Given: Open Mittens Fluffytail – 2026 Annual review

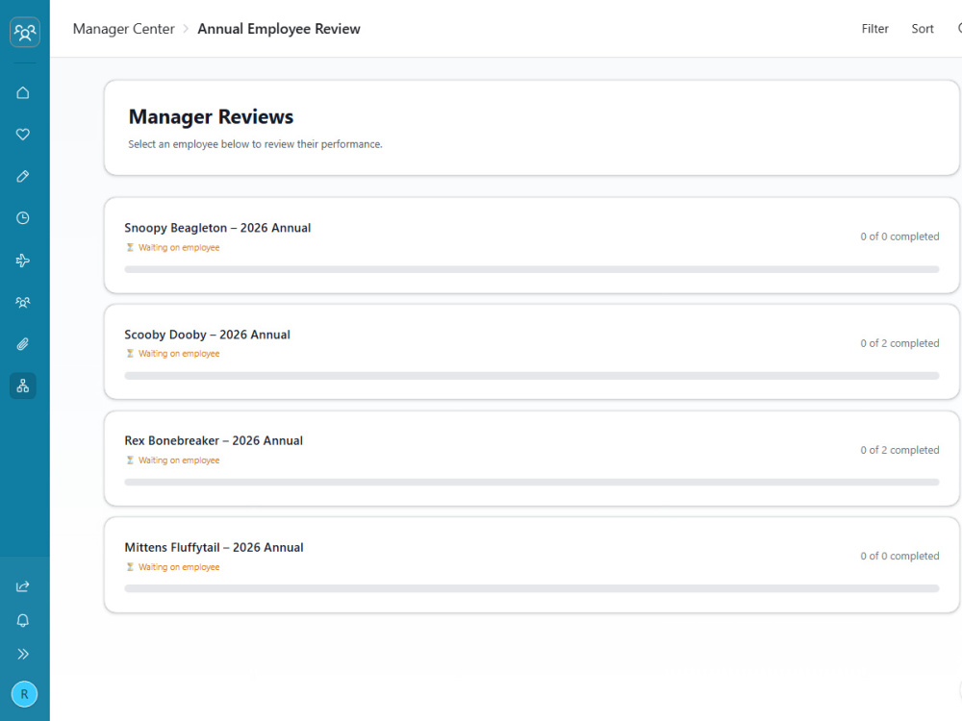Looking at the screenshot, I should [531, 564].
